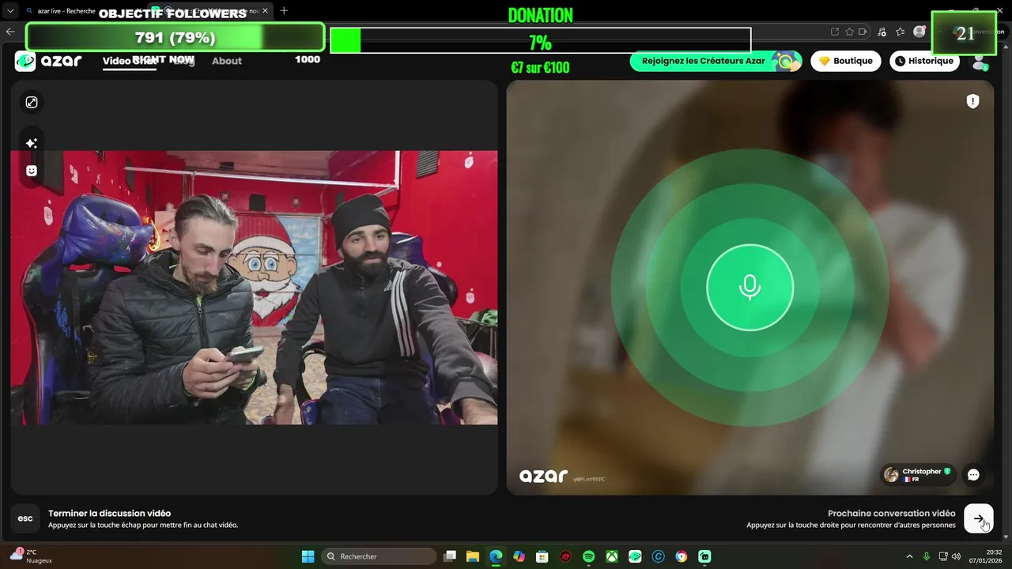Click the Microsoft Edge taskbar icon
Screen dimensions: 1012x569
[496, 556]
